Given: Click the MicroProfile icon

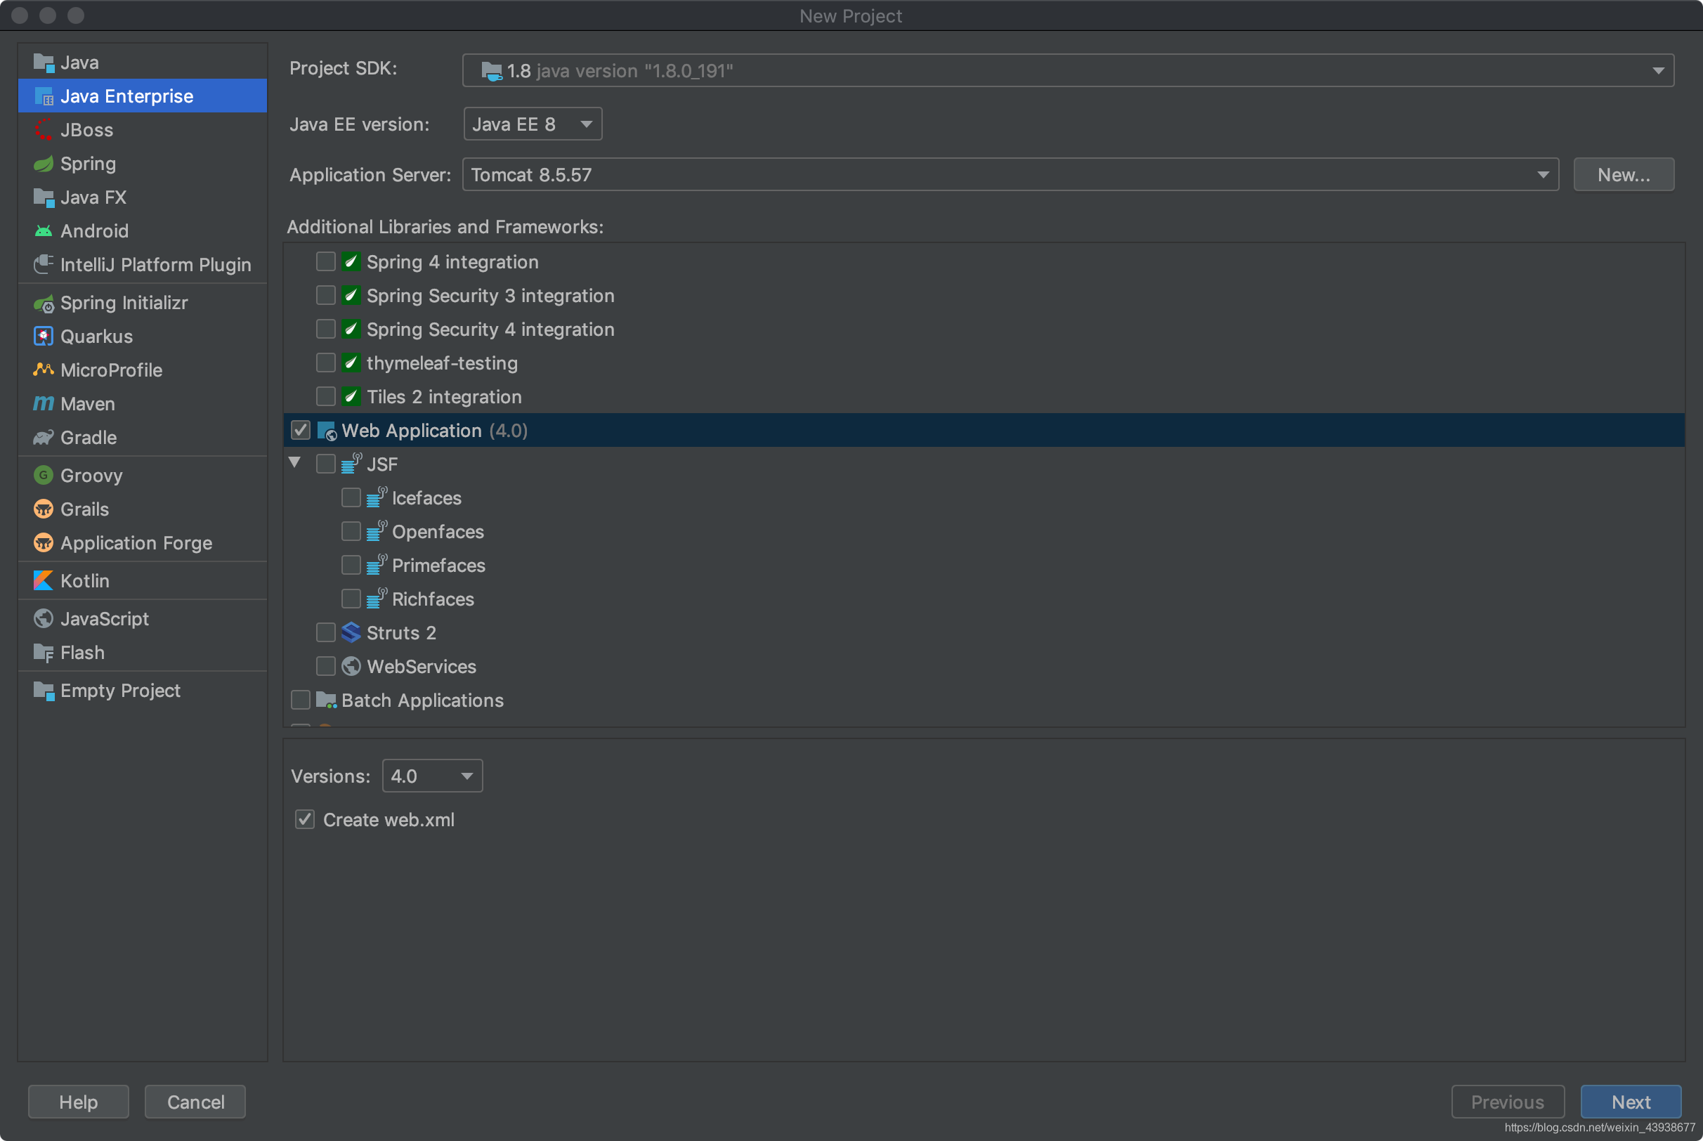Looking at the screenshot, I should 44,370.
